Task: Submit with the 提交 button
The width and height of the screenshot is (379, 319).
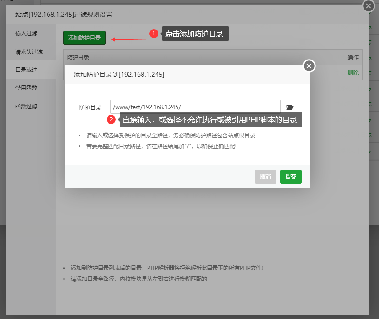Action: pyautogui.click(x=290, y=177)
